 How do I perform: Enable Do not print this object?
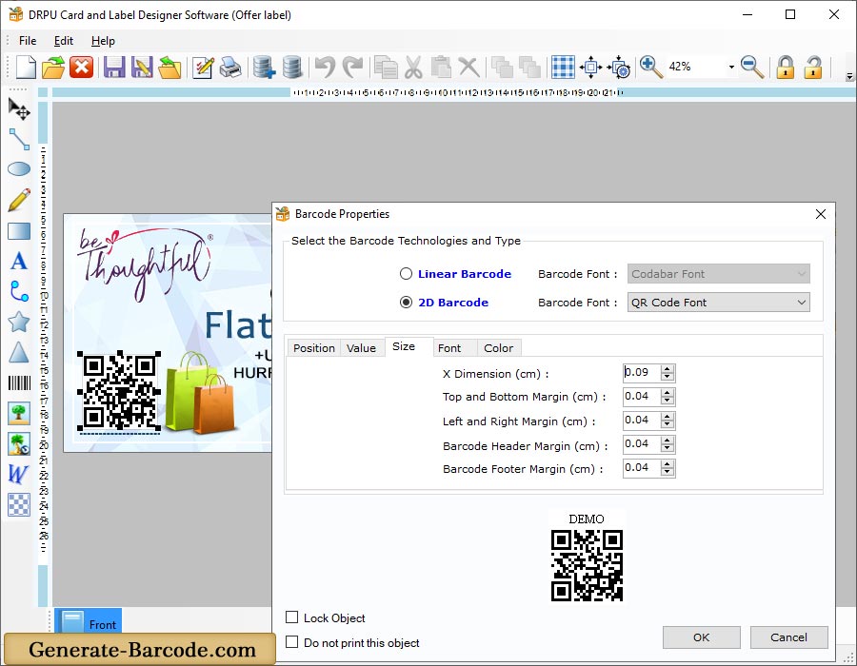point(292,642)
